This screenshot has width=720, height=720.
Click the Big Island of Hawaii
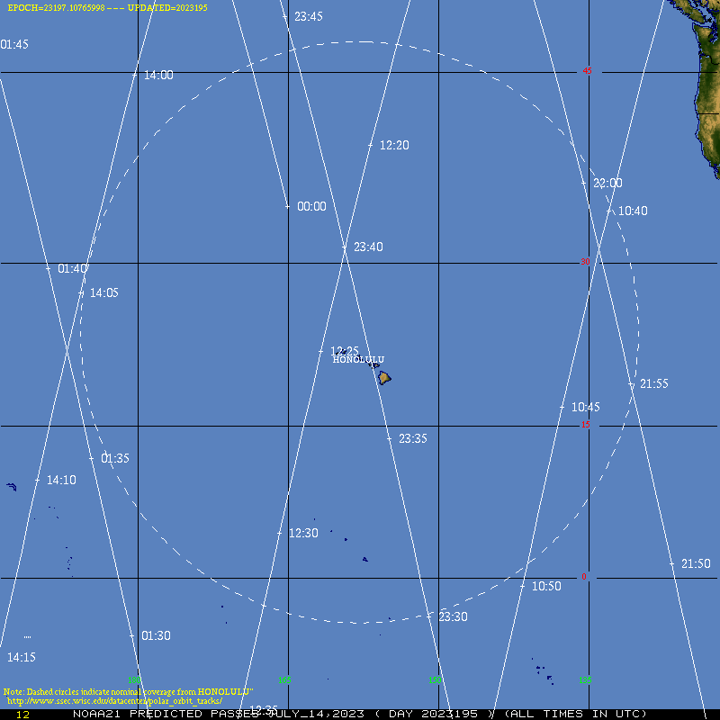tap(384, 378)
